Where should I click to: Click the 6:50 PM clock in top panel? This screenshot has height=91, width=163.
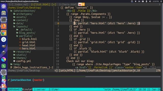(x=156, y=1)
